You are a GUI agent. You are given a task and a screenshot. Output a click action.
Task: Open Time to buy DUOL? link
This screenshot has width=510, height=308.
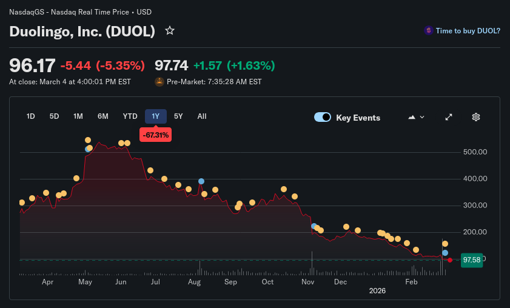[x=468, y=30]
